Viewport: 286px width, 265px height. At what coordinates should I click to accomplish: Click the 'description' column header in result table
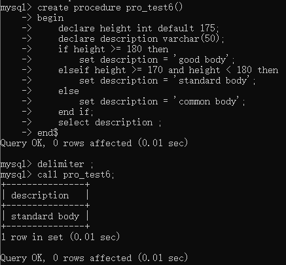40,195
